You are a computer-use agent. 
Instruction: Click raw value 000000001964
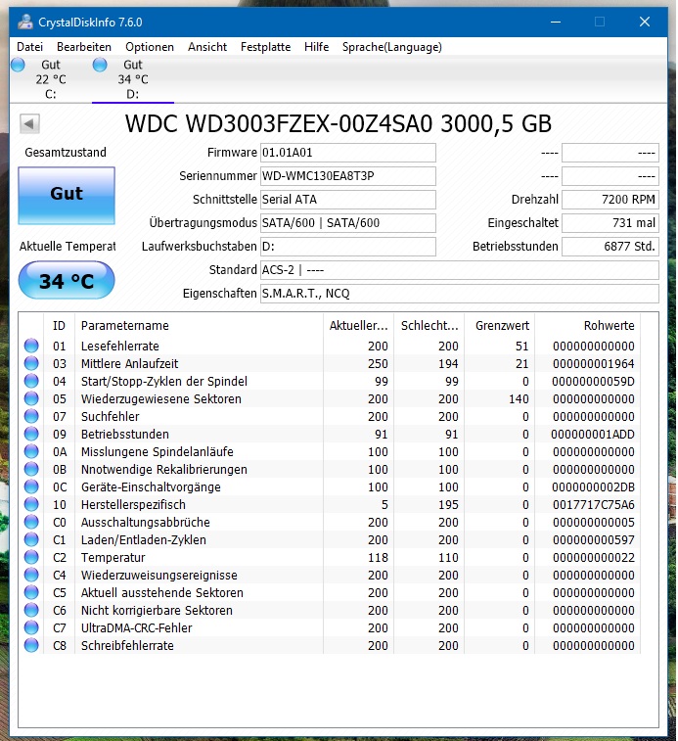click(594, 364)
